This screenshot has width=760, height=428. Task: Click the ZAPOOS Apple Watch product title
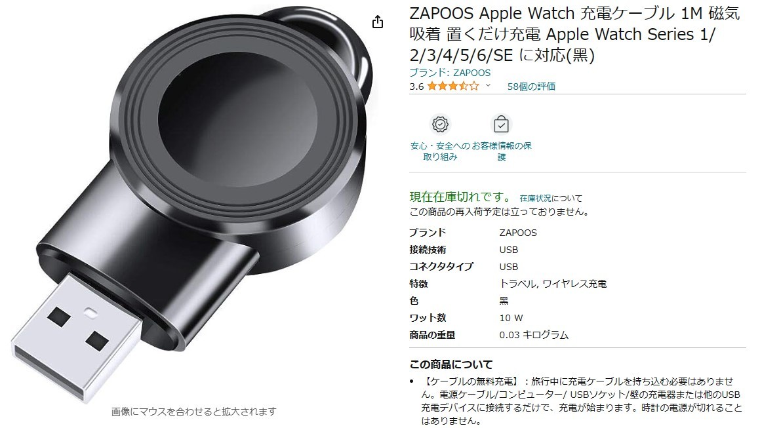pos(574,35)
